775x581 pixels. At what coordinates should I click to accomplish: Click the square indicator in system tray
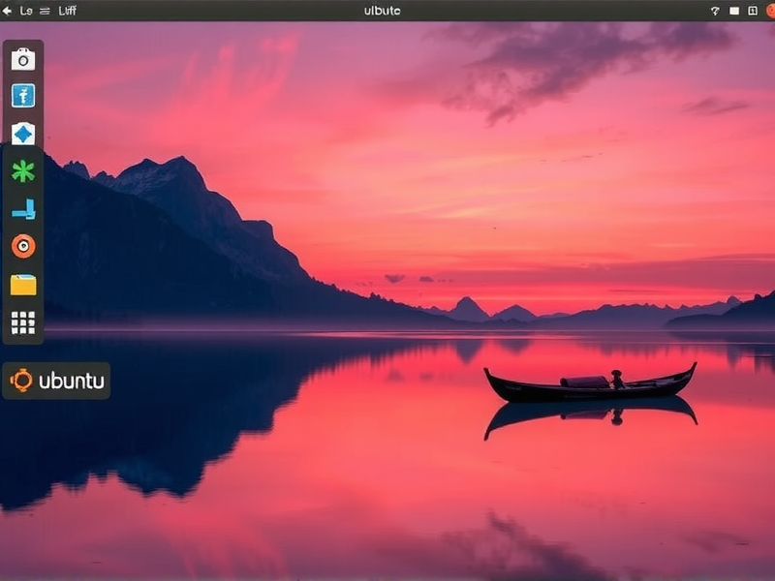pos(752,11)
